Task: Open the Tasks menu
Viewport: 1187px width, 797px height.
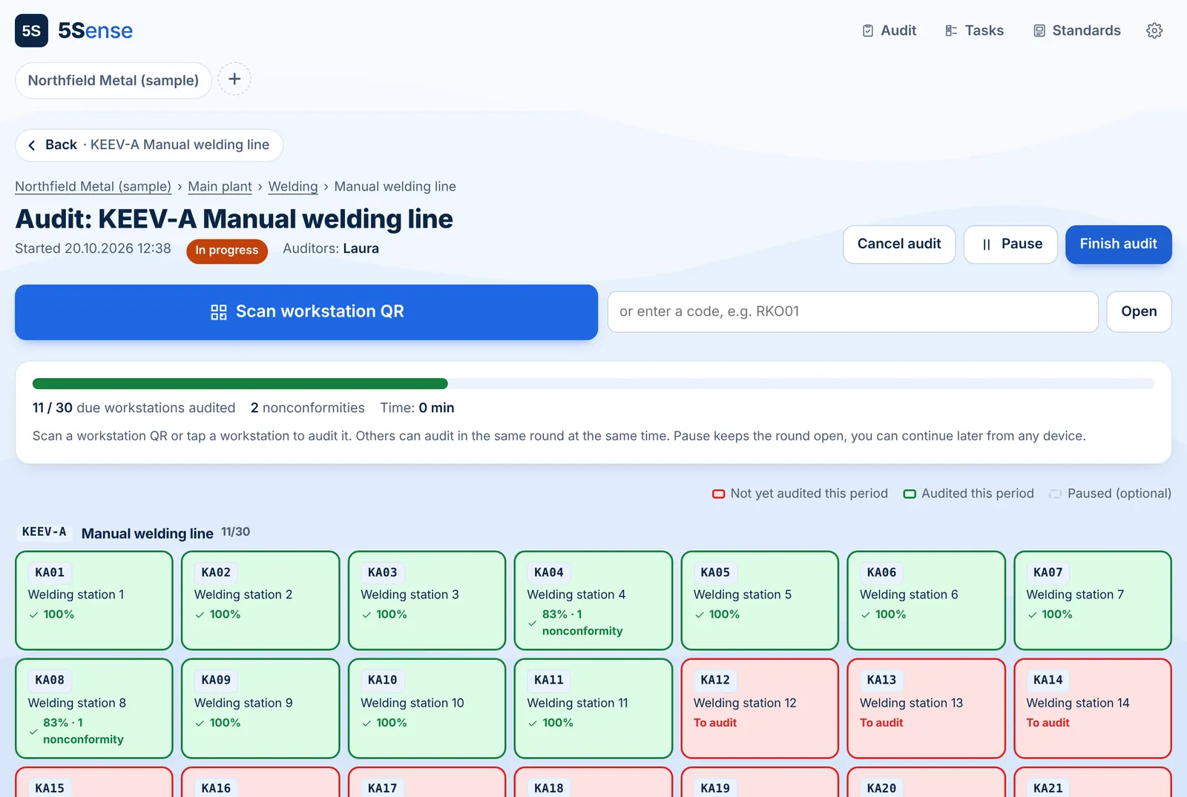Action: (x=974, y=30)
